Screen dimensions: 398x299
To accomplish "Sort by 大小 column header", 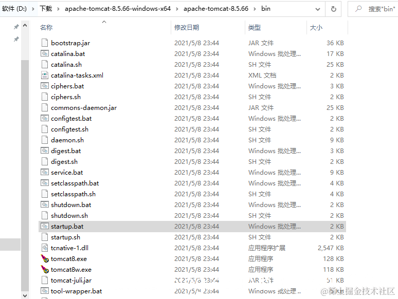I will point(316,27).
